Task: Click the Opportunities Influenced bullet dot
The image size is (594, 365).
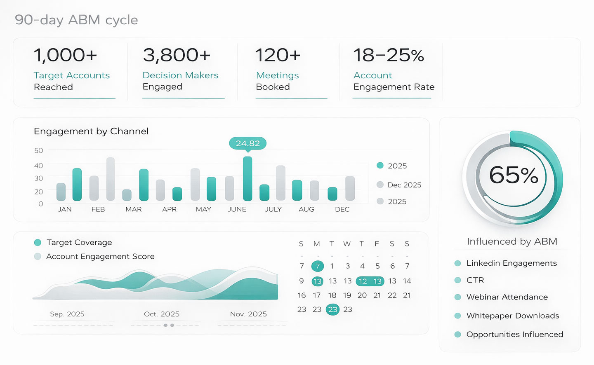Action: (x=457, y=335)
